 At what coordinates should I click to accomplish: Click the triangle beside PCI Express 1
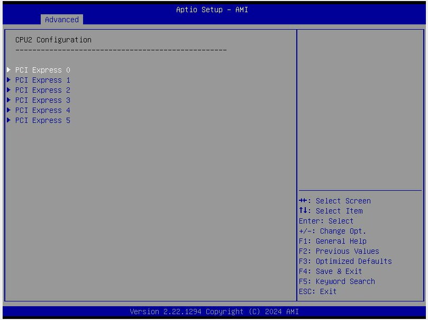[x=8, y=79]
